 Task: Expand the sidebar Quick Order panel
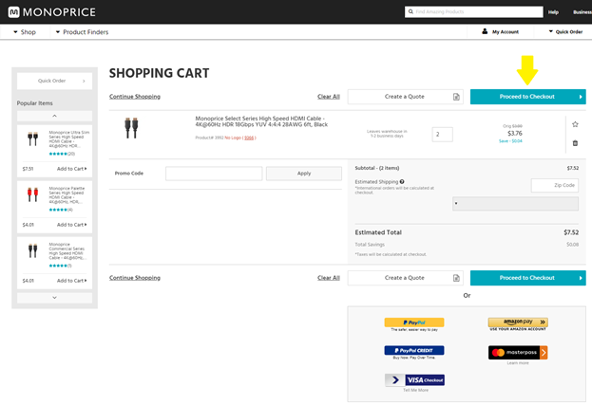tap(54, 81)
